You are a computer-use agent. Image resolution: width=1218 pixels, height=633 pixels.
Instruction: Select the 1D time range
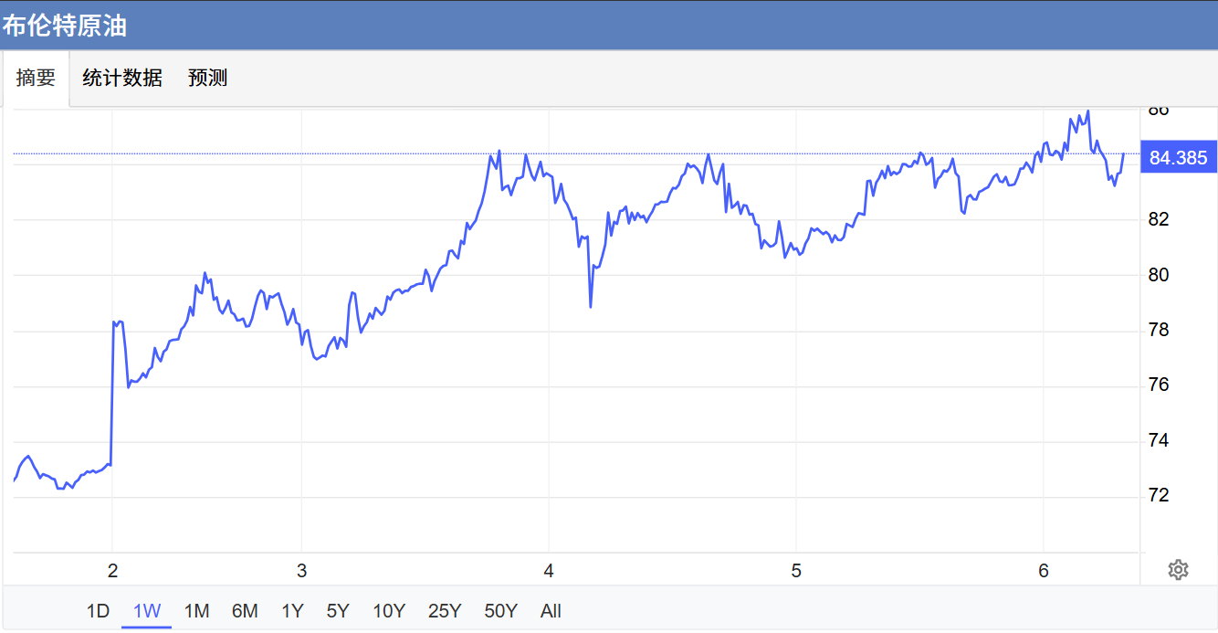point(98,611)
